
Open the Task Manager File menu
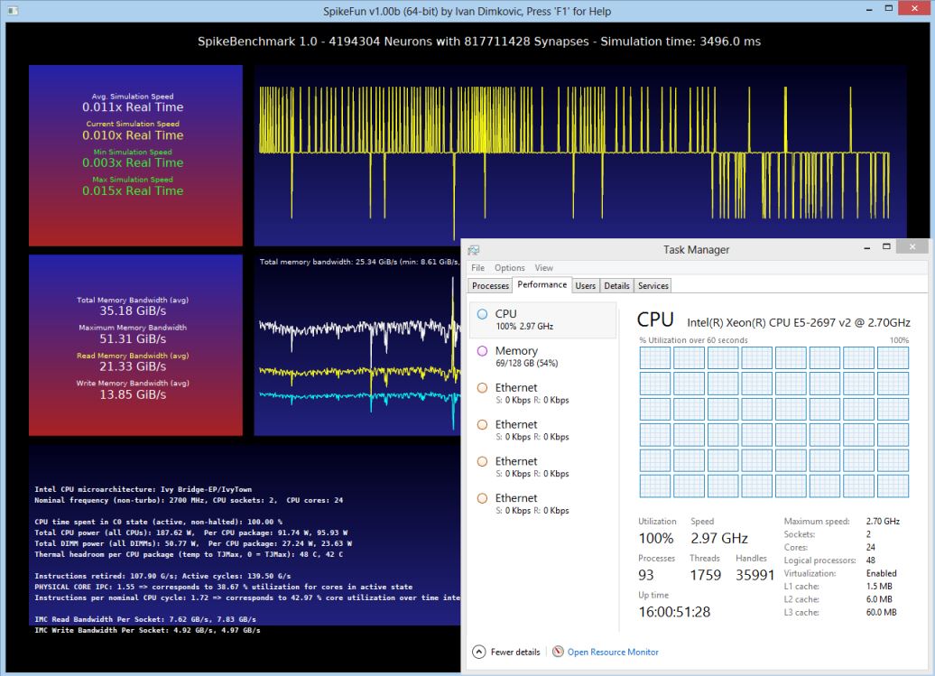point(477,268)
